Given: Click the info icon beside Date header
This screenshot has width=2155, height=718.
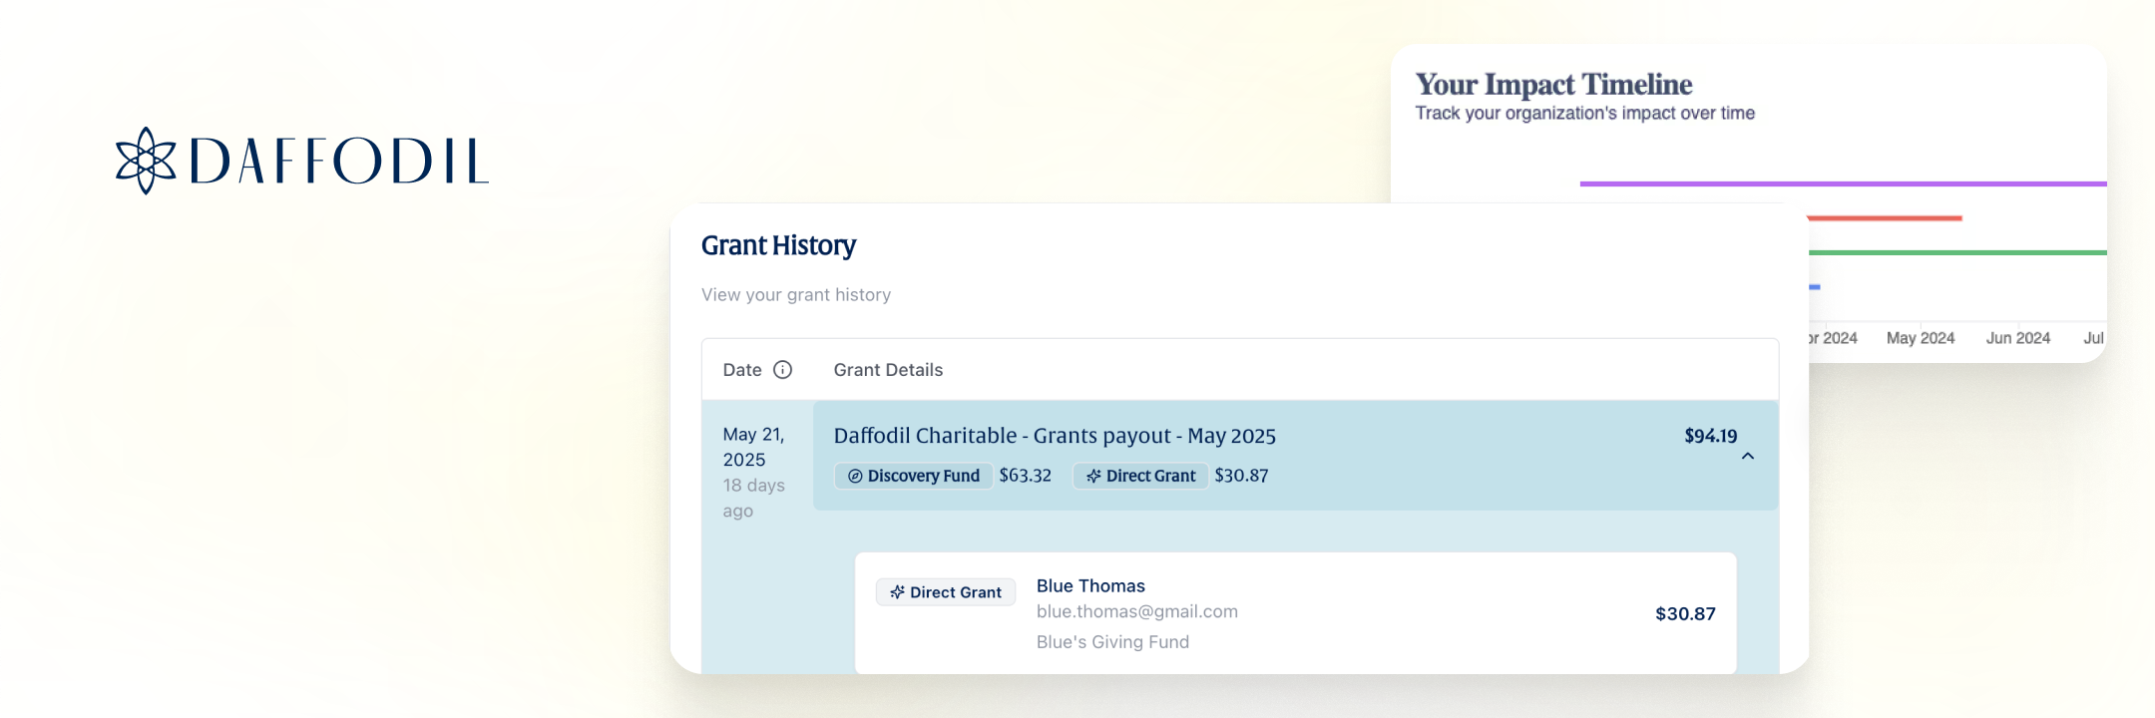Looking at the screenshot, I should (783, 370).
